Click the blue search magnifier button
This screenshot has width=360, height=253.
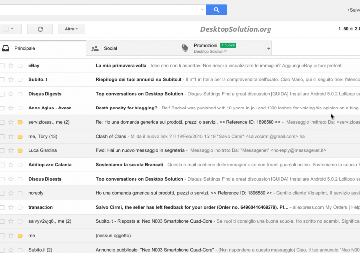(x=216, y=10)
